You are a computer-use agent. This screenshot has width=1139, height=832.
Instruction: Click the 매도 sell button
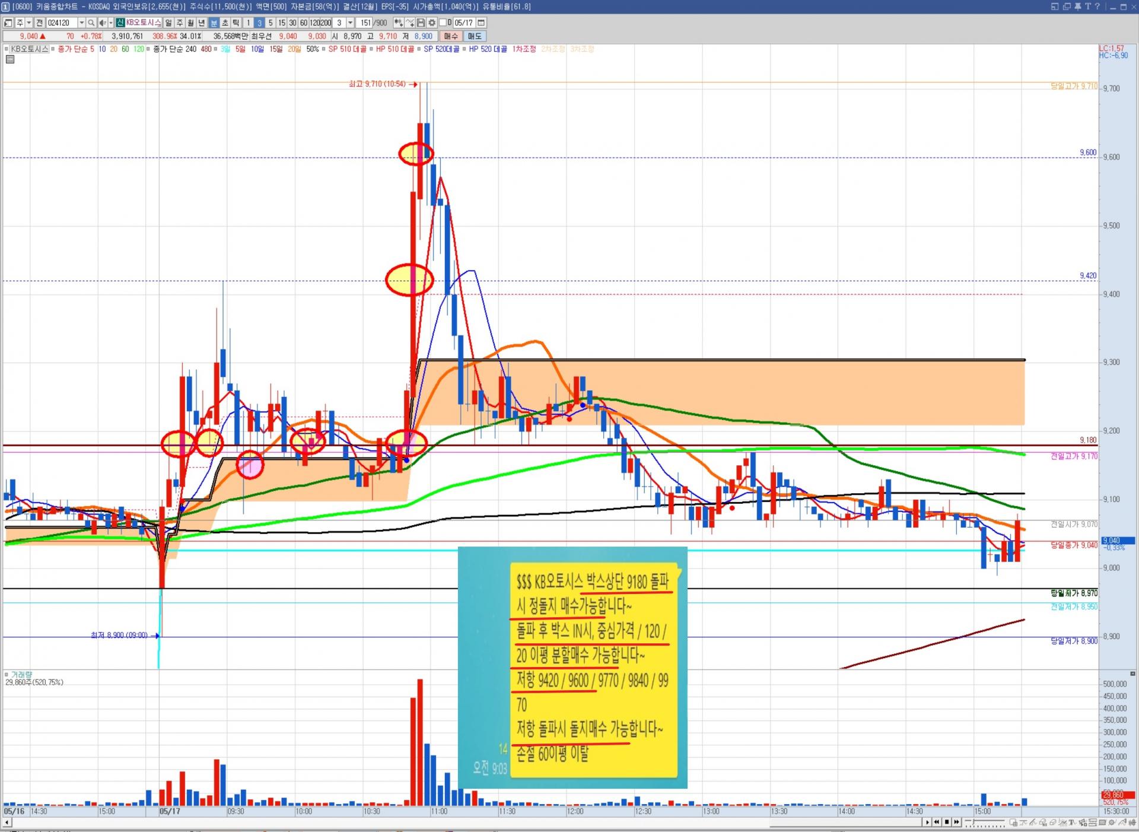[475, 36]
